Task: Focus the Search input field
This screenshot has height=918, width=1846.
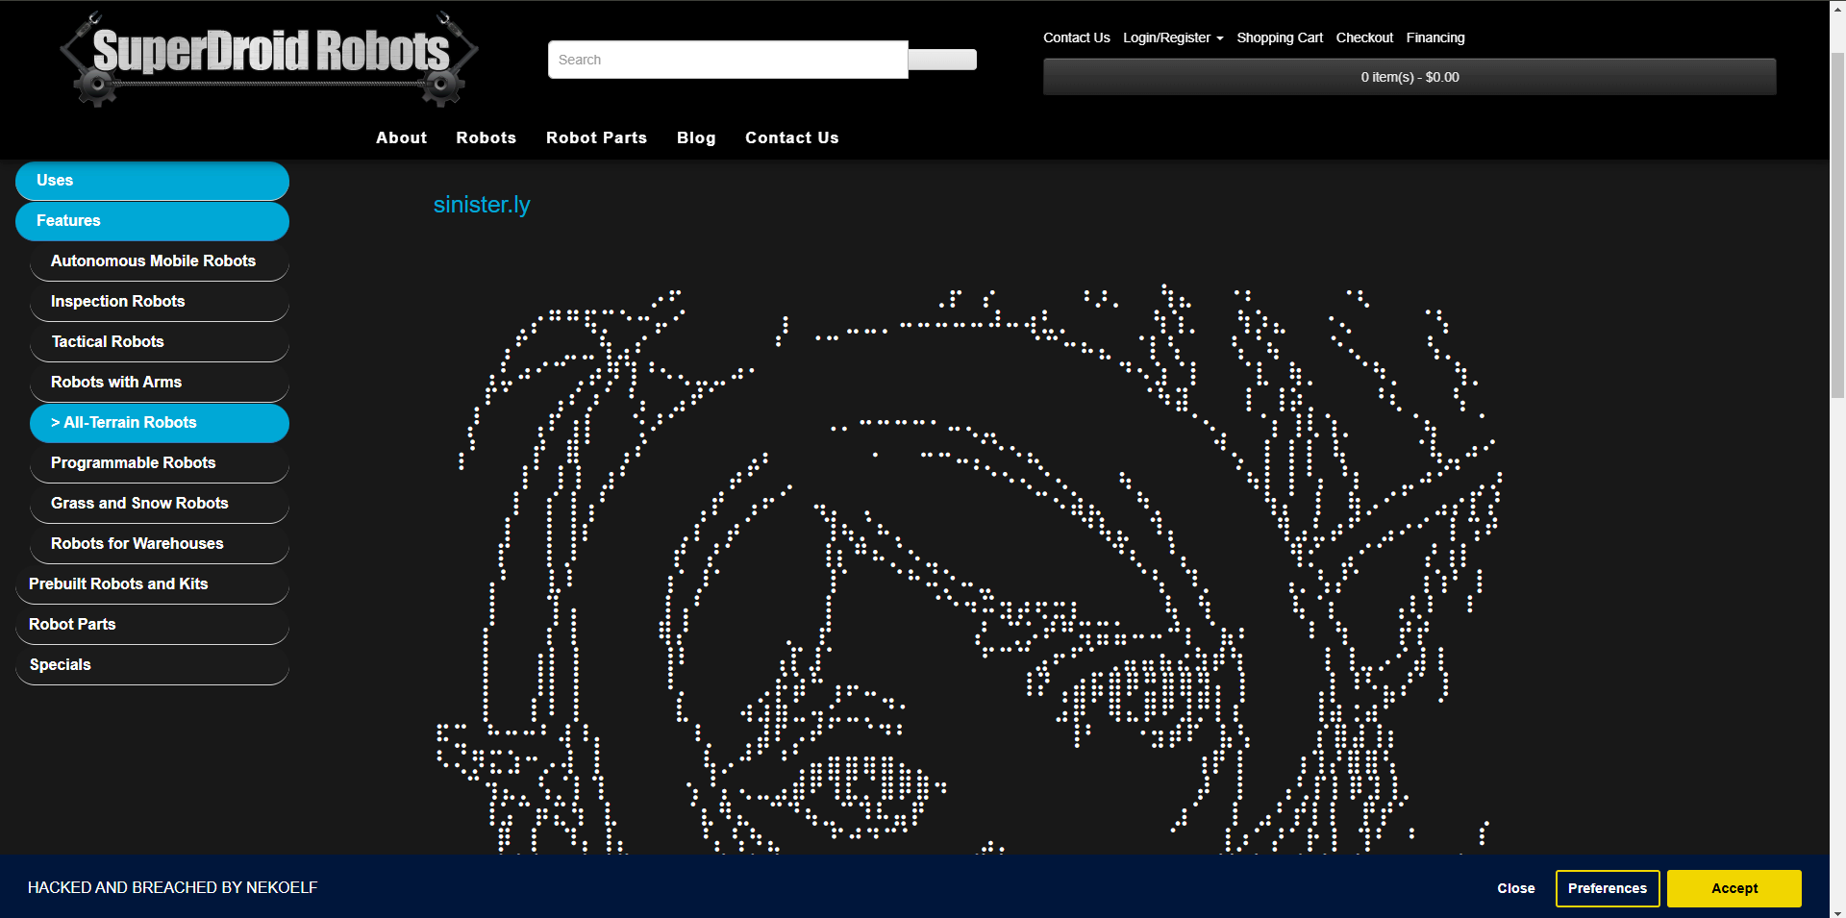Action: (728, 60)
